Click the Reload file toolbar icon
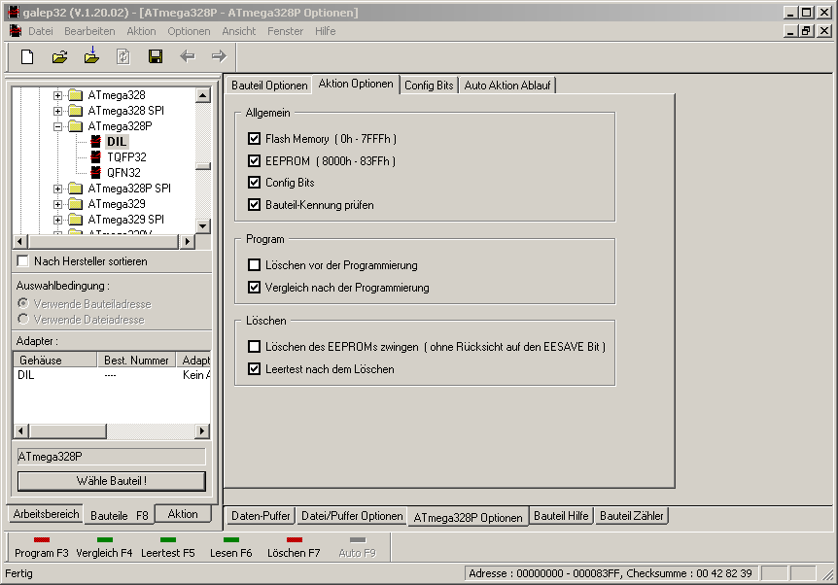838x585 pixels. click(x=122, y=56)
